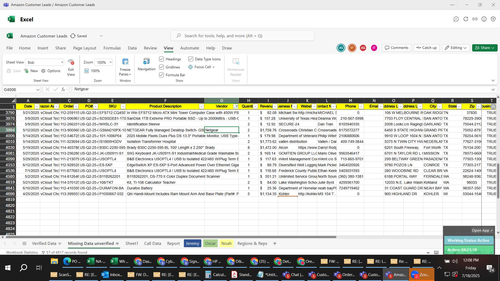Open the Formulas ribbon tab
Screen dimensions: 500x281
(112, 48)
